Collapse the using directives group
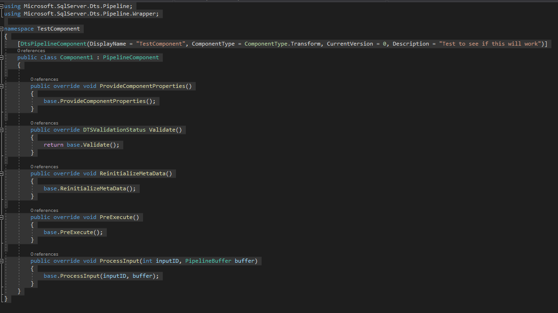Viewport: 558px width, 313px height. pos(2,6)
